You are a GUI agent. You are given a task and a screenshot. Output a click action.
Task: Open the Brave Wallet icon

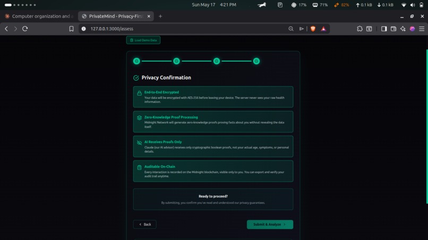[x=393, y=29]
